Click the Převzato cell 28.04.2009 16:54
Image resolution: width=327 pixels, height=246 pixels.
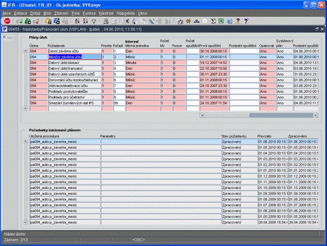click(273, 223)
